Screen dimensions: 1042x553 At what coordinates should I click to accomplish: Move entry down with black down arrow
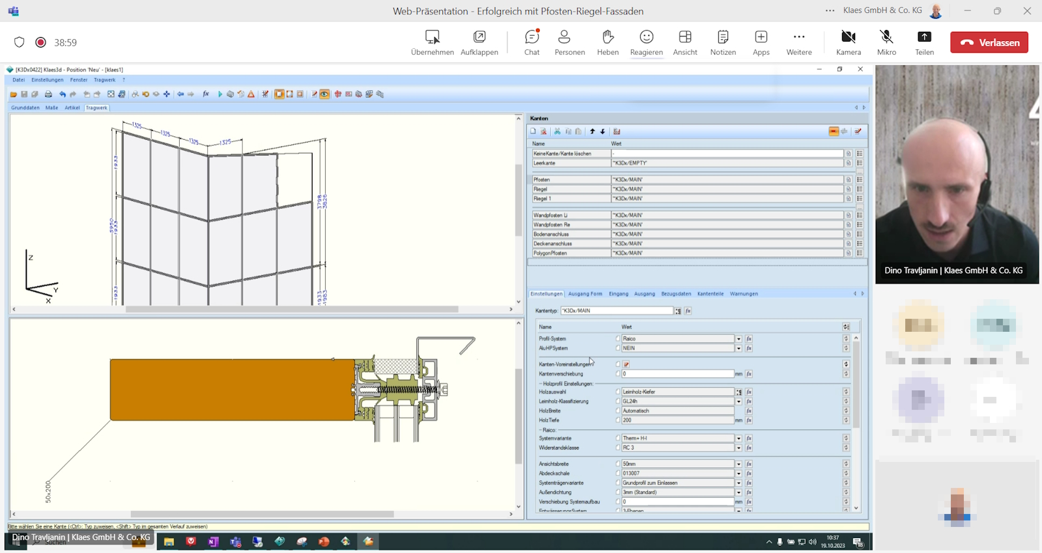(603, 131)
